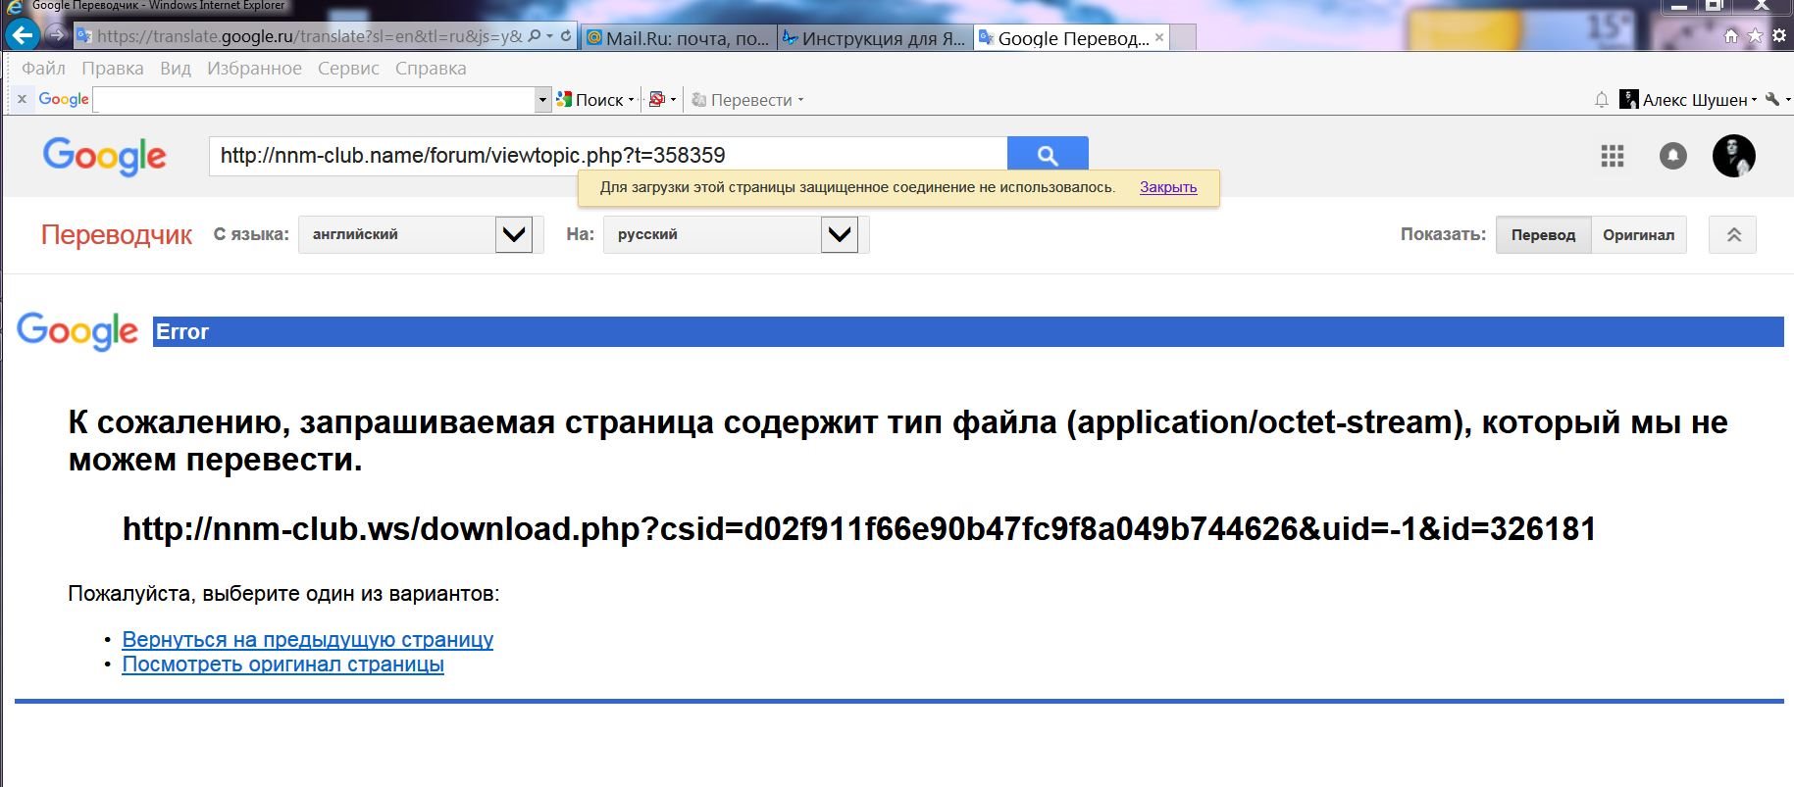Expand the source language английский dropdown

514,235
